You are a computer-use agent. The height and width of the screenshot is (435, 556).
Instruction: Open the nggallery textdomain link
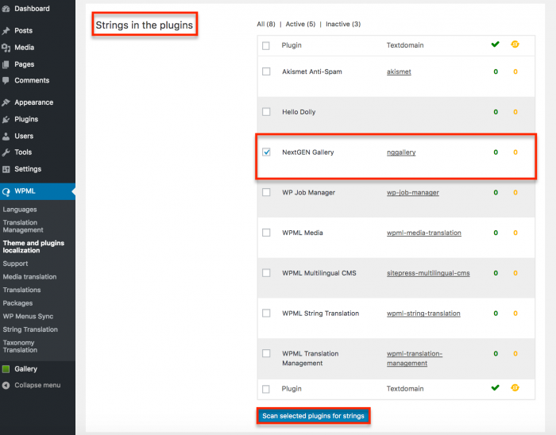pos(401,152)
